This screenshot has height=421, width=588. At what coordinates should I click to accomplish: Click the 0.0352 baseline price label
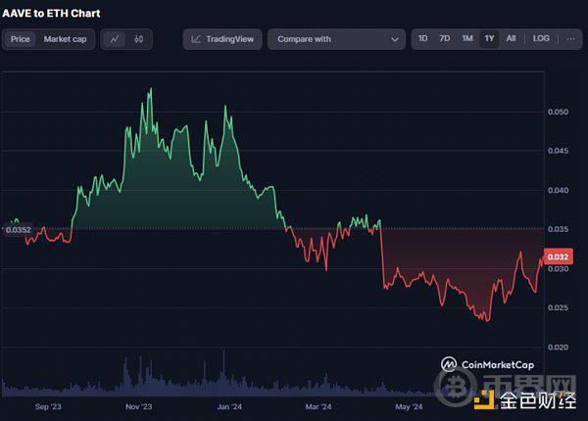pos(18,230)
